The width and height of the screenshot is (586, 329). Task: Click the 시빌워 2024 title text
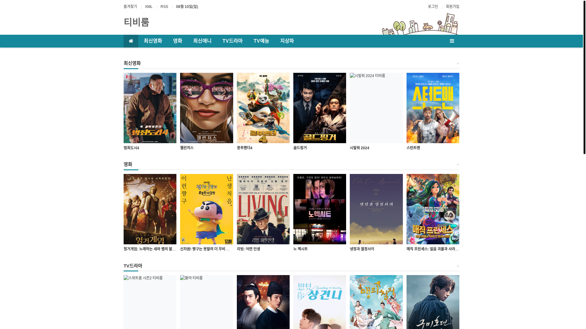tap(360, 148)
